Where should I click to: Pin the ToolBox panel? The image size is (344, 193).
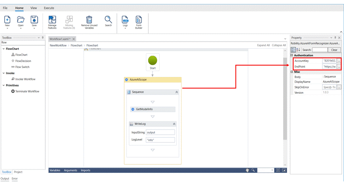coord(43,37)
